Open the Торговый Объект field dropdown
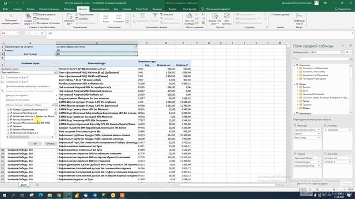 pyautogui.click(x=55, y=72)
